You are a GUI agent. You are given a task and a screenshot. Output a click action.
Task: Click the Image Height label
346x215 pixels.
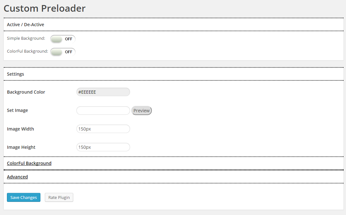pos(21,147)
